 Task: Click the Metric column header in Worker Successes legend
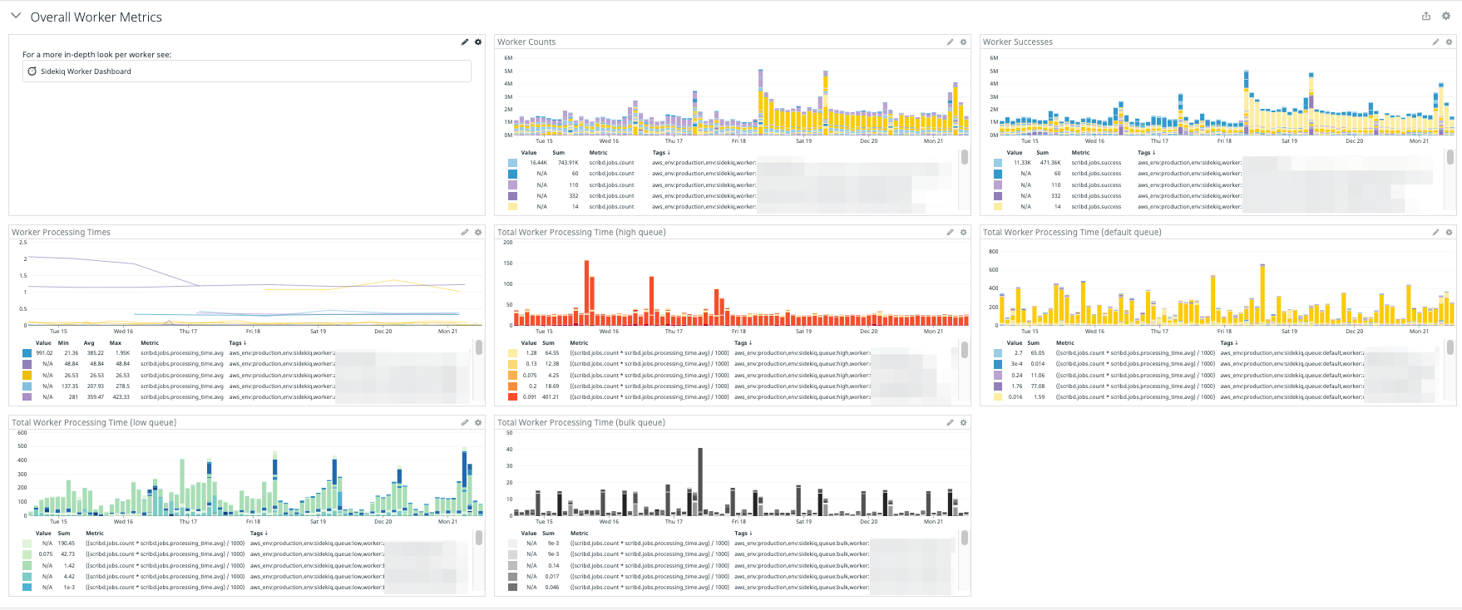point(1080,152)
